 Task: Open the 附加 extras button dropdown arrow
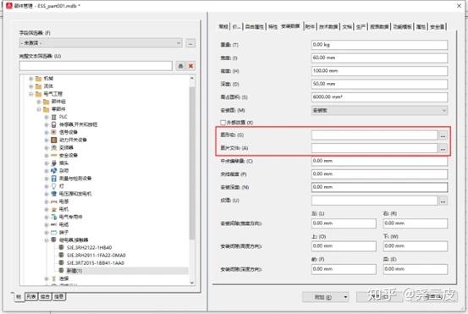point(345,297)
